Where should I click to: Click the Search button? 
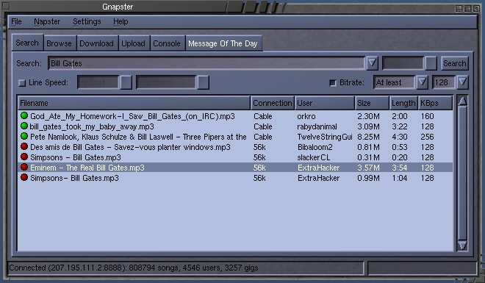tap(454, 63)
